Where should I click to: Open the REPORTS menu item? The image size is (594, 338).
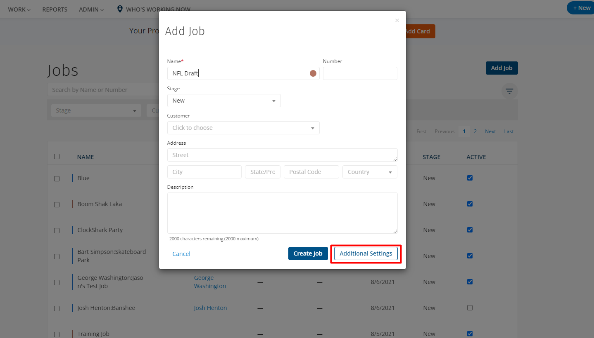tap(55, 9)
